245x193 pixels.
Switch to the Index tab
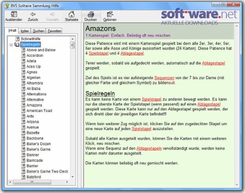(x=25, y=31)
